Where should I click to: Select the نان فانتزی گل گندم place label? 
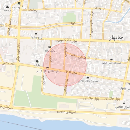click(47, 72)
